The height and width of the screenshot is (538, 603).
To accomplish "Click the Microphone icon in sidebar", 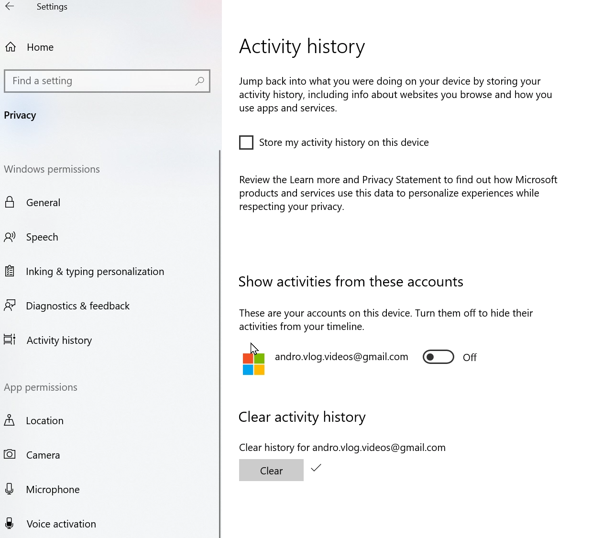I will [9, 489].
